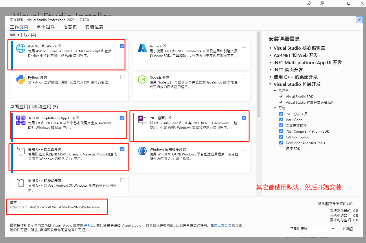Uncheck the .NET 桌面开发 workload
The width and height of the screenshot is (366, 243).
[244, 118]
